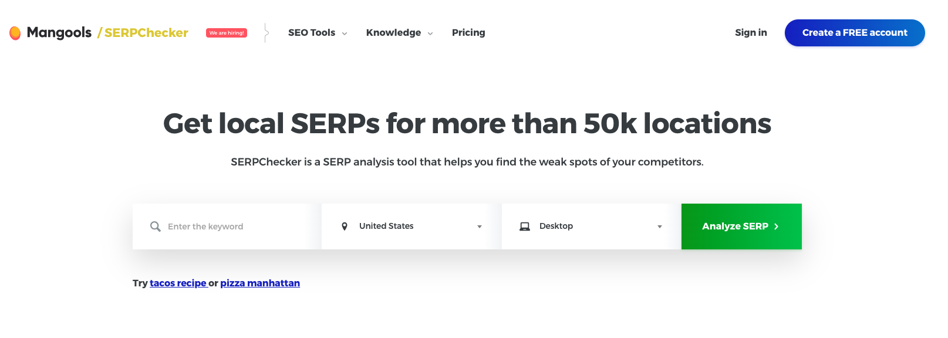Expand the SEO Tools menu
948x338 pixels.
tap(311, 33)
